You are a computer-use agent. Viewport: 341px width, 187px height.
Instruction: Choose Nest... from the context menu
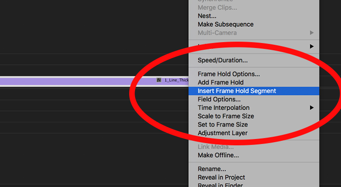(207, 16)
